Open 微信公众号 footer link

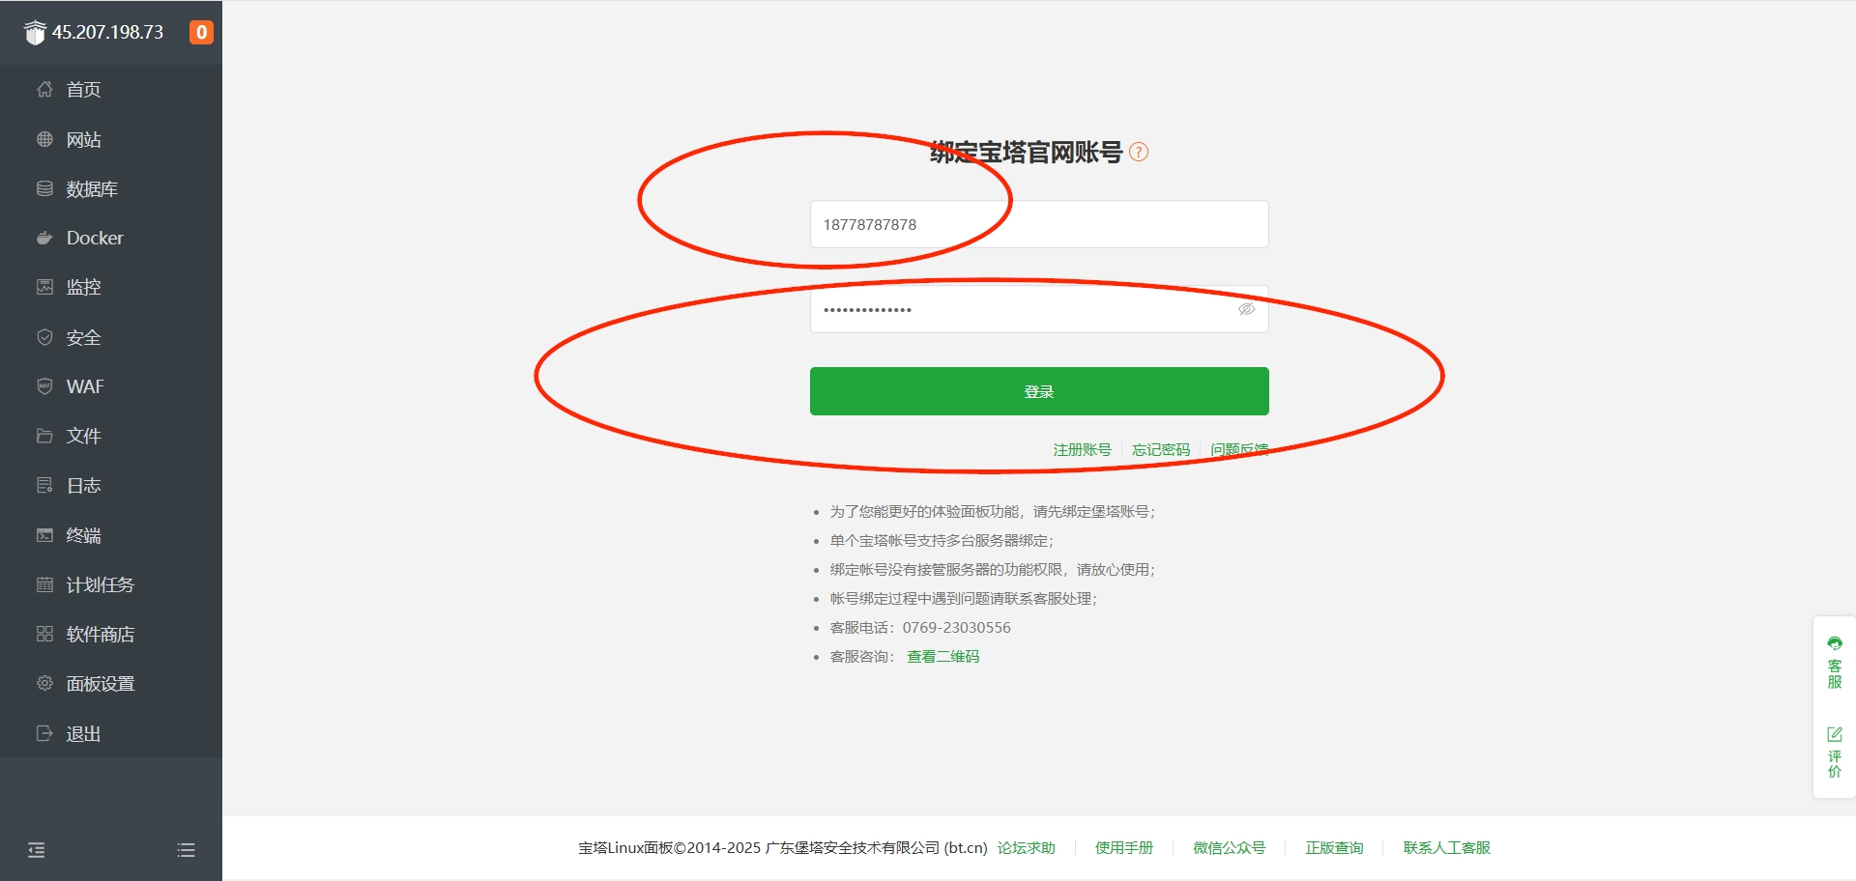point(1229,848)
